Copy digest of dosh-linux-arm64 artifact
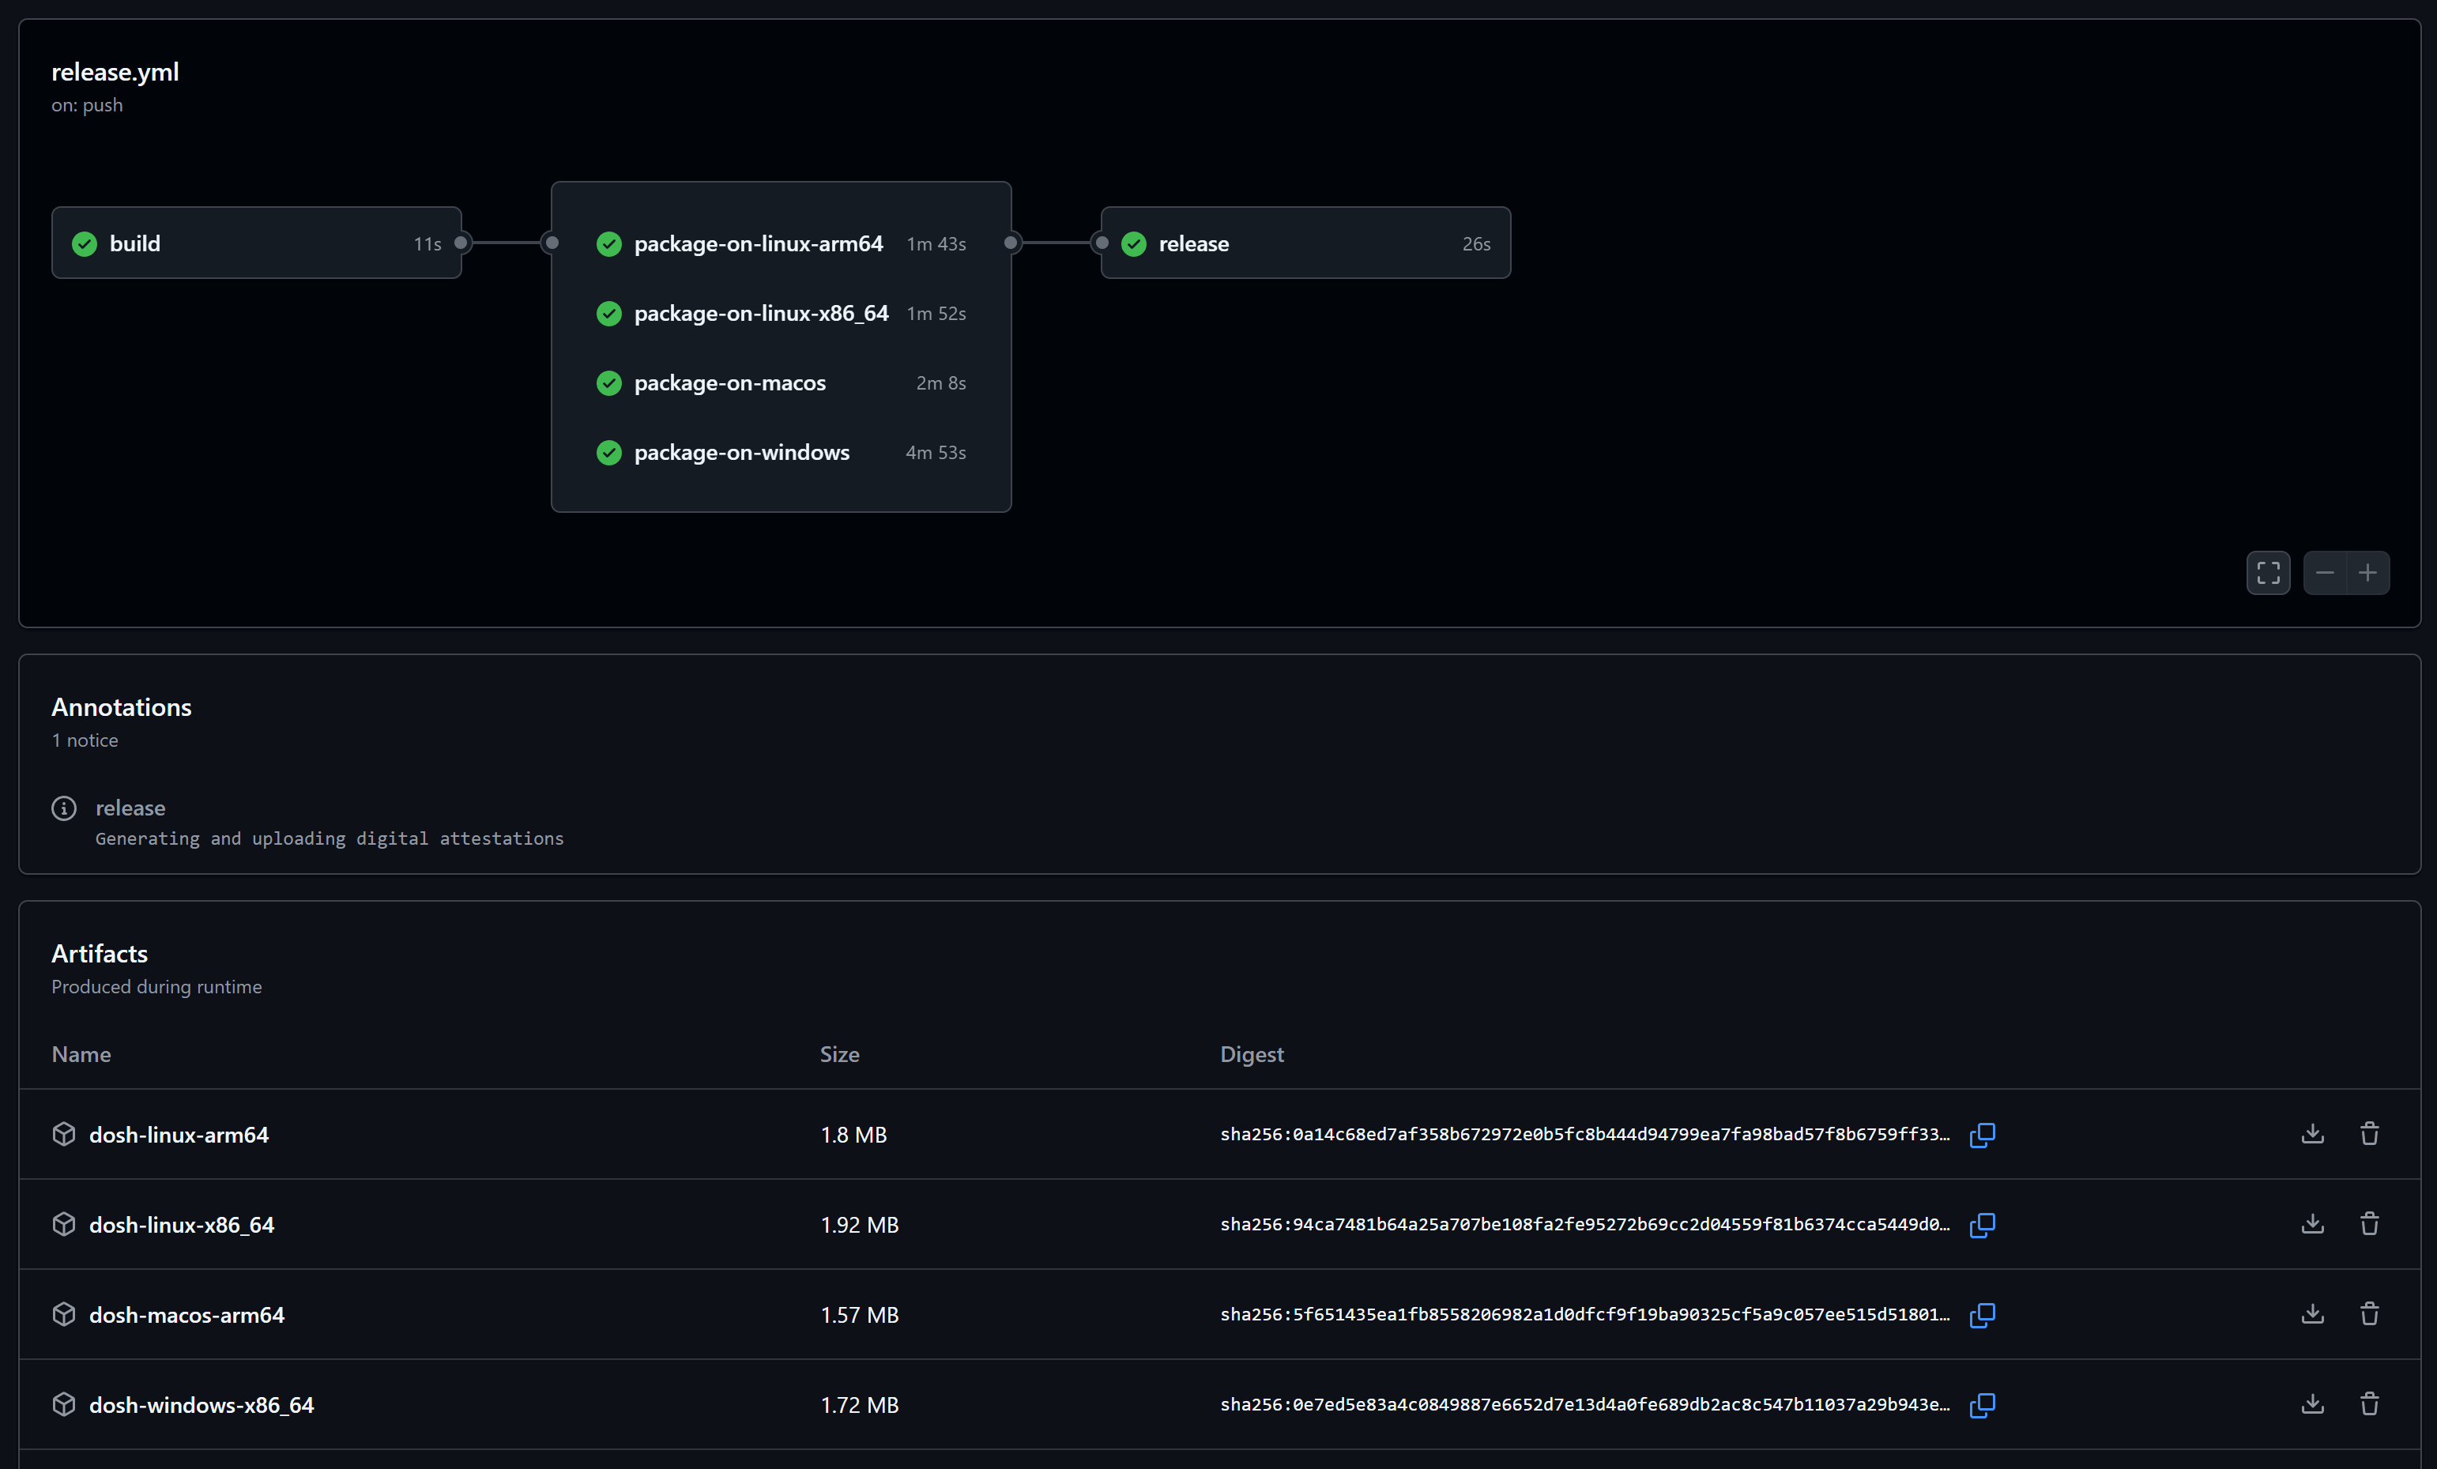The width and height of the screenshot is (2437, 1469). tap(1982, 1135)
